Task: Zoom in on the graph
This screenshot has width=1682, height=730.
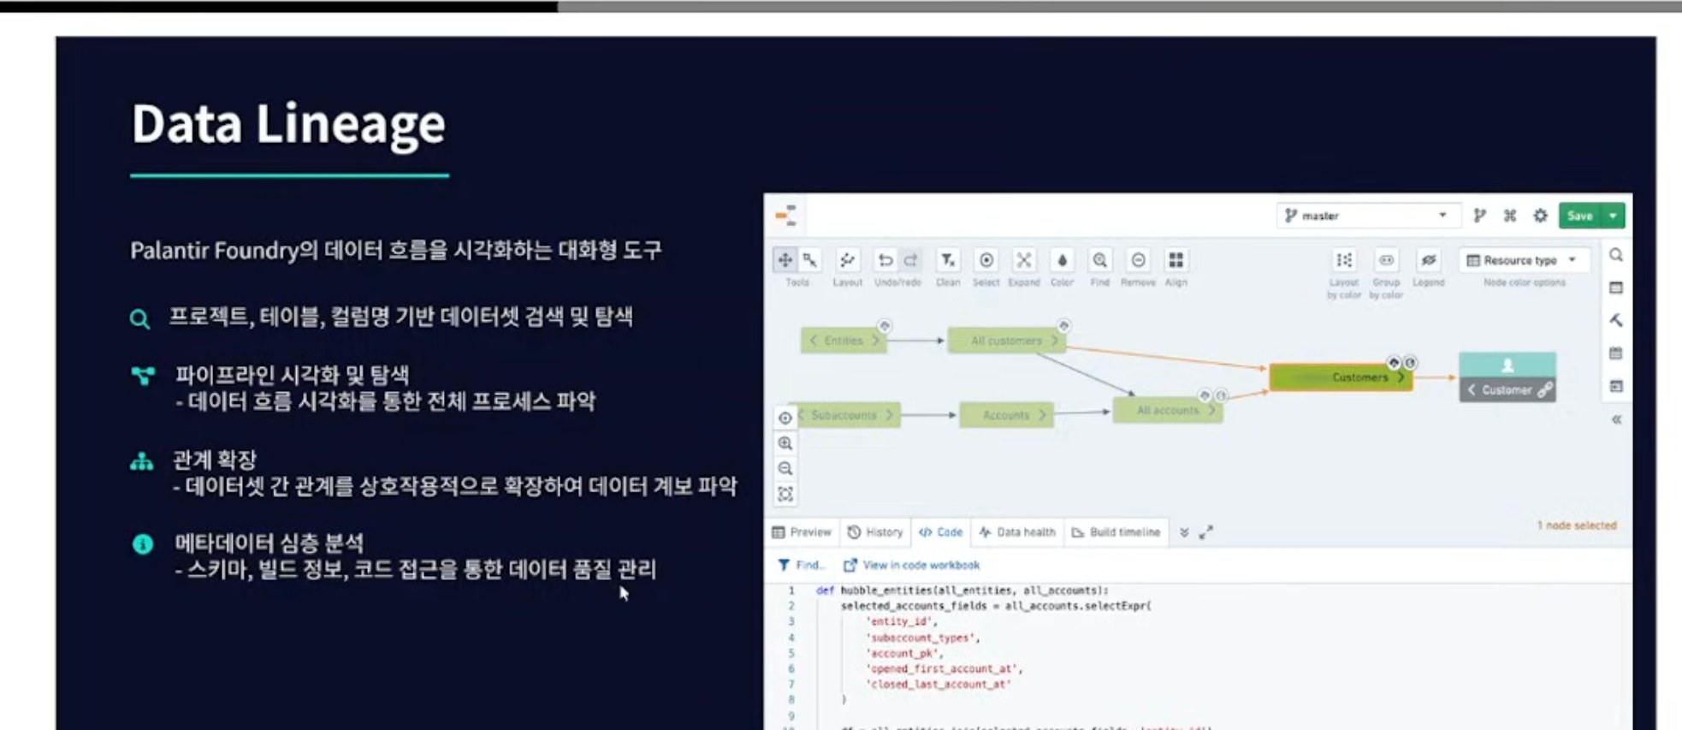Action: coord(785,443)
